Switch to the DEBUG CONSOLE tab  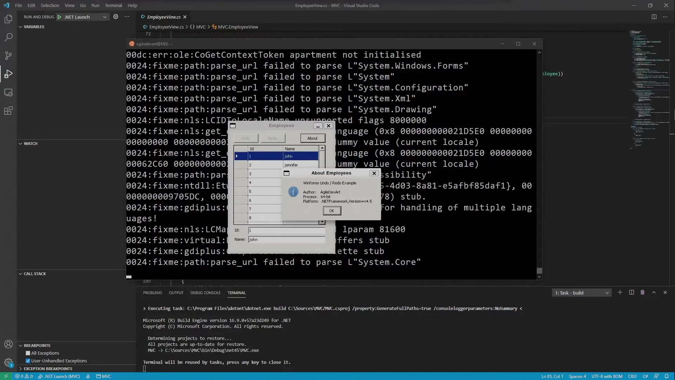[x=205, y=293]
